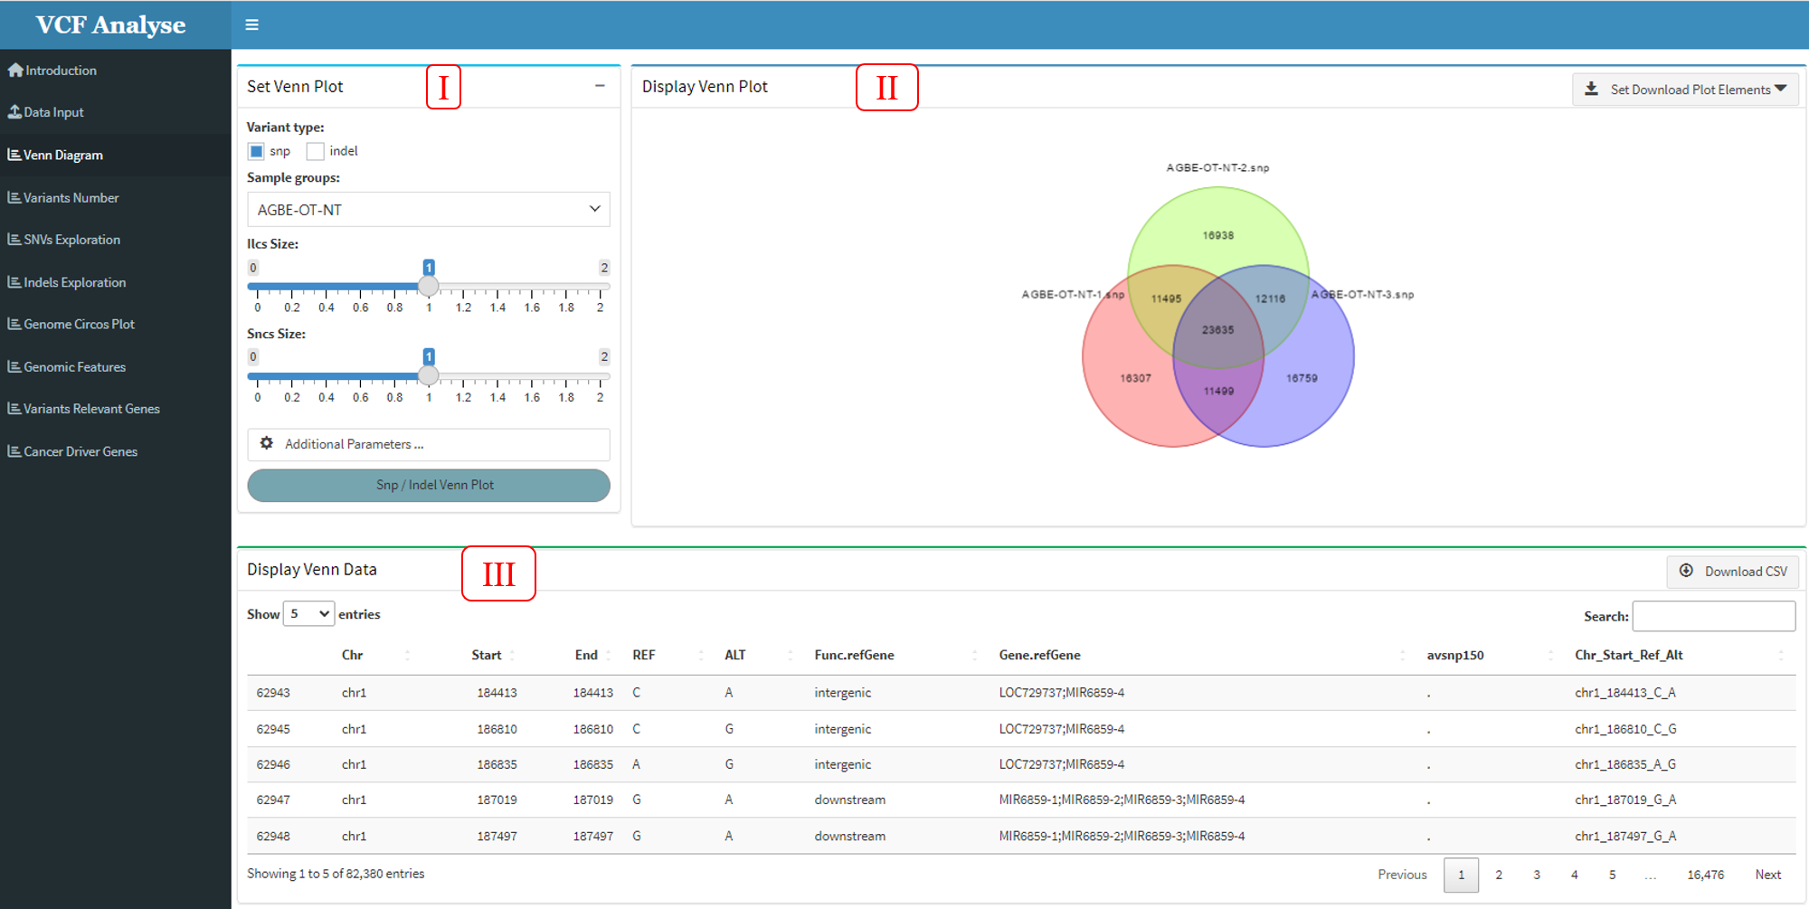Click table page 3

click(1537, 875)
